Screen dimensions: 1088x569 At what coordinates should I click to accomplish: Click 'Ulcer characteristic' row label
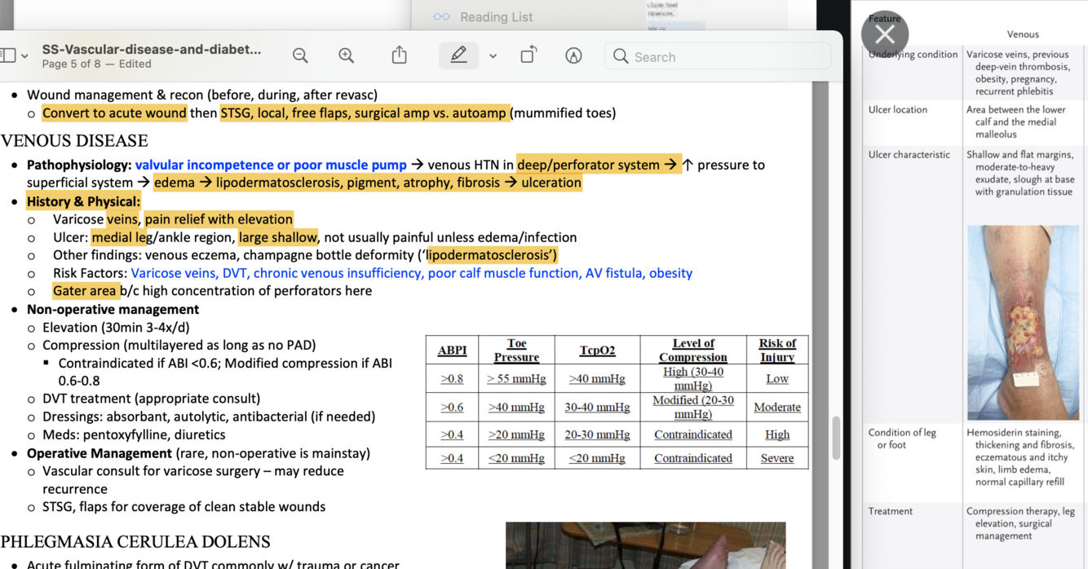909,154
